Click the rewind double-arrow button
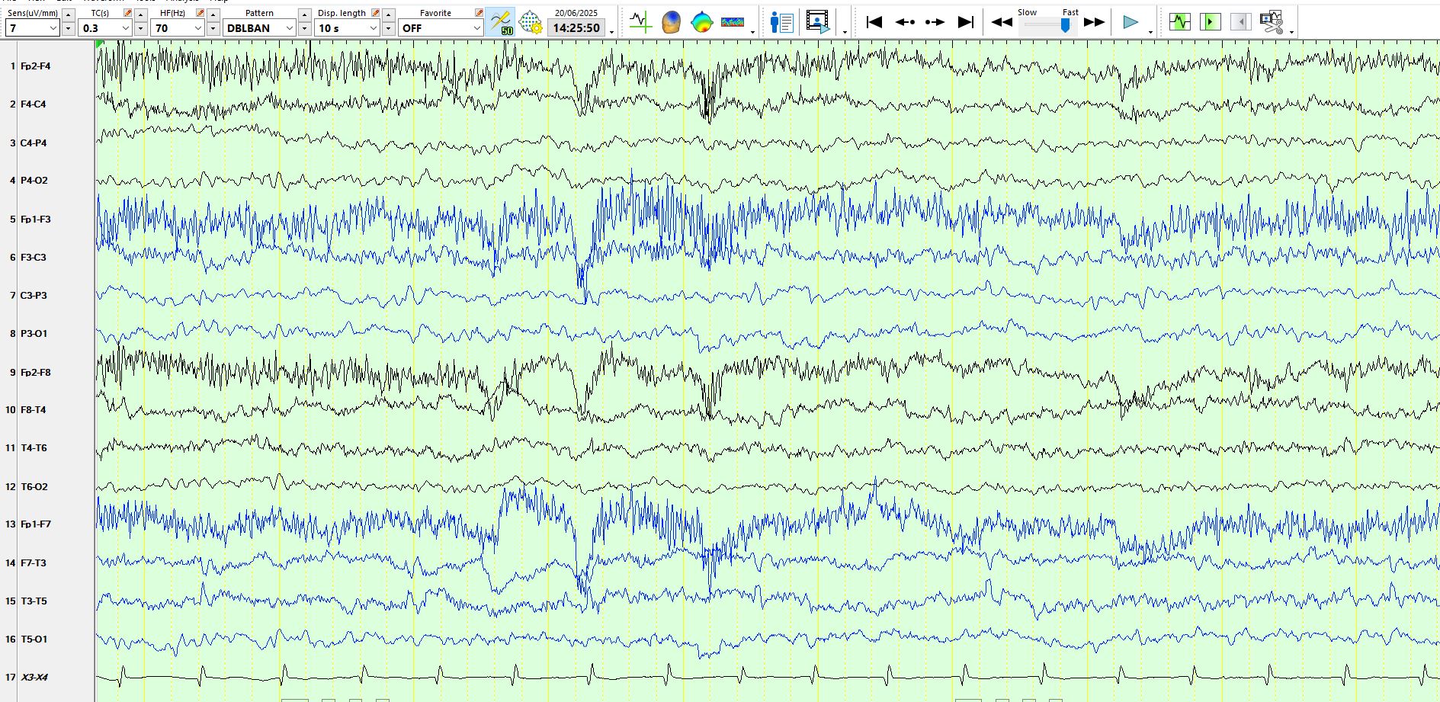1440x702 pixels. pyautogui.click(x=1002, y=22)
